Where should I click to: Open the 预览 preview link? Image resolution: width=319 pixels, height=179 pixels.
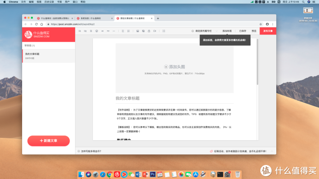(254, 31)
